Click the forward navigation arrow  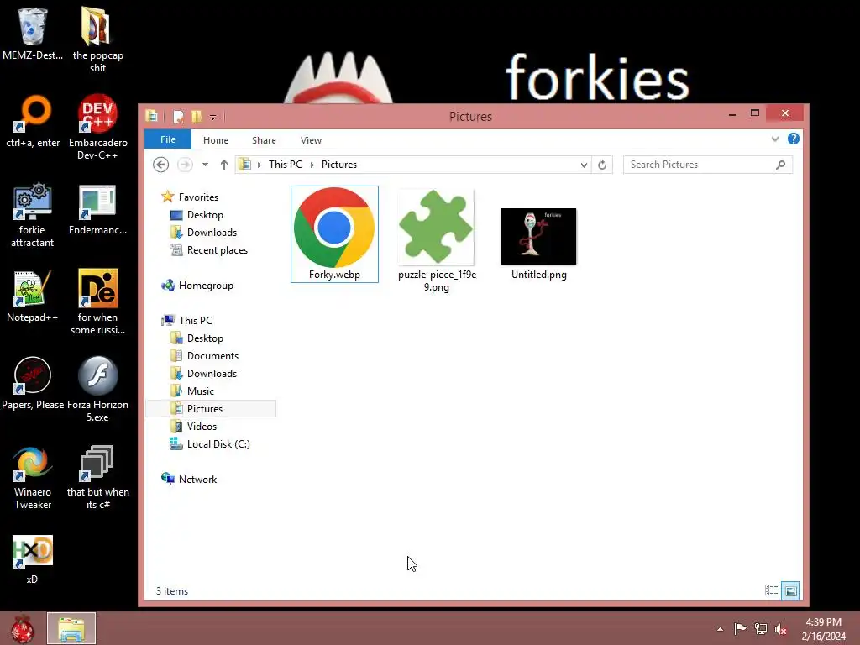[x=185, y=165]
